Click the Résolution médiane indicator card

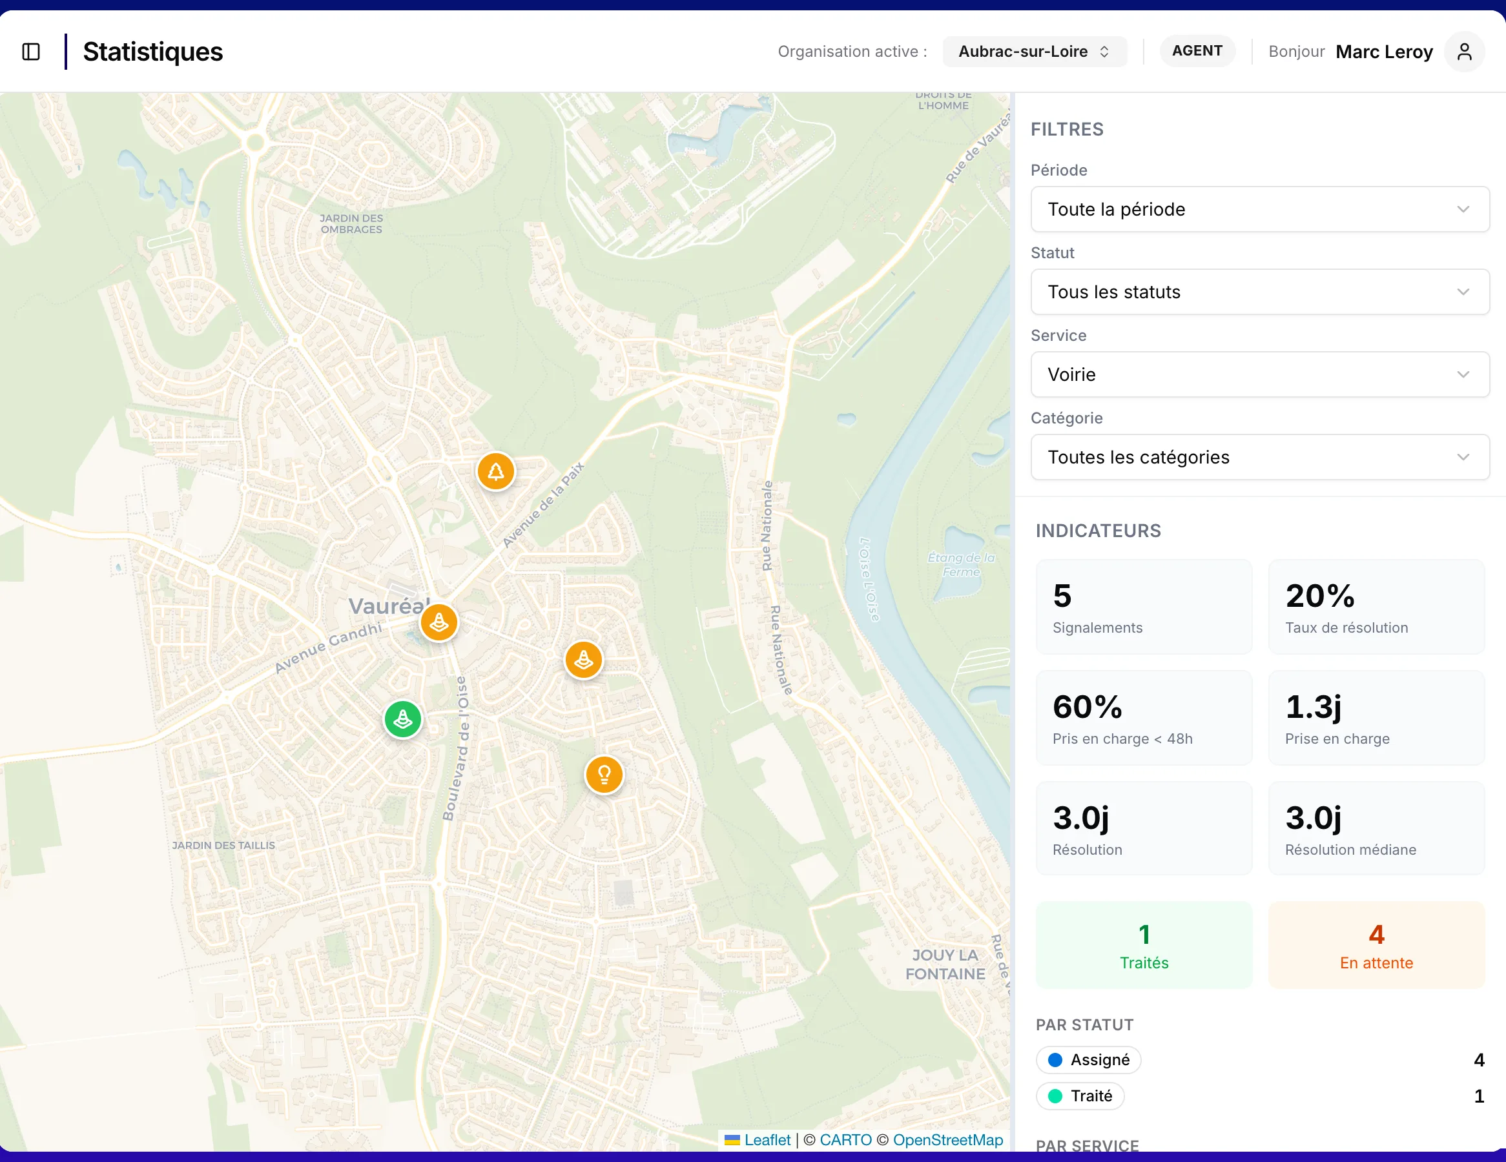coord(1376,828)
